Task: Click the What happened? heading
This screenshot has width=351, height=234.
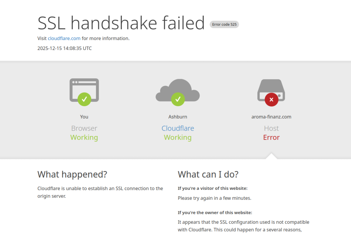Action: 72,174
